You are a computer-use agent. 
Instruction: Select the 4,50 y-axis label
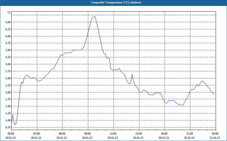click(x=8, y=22)
